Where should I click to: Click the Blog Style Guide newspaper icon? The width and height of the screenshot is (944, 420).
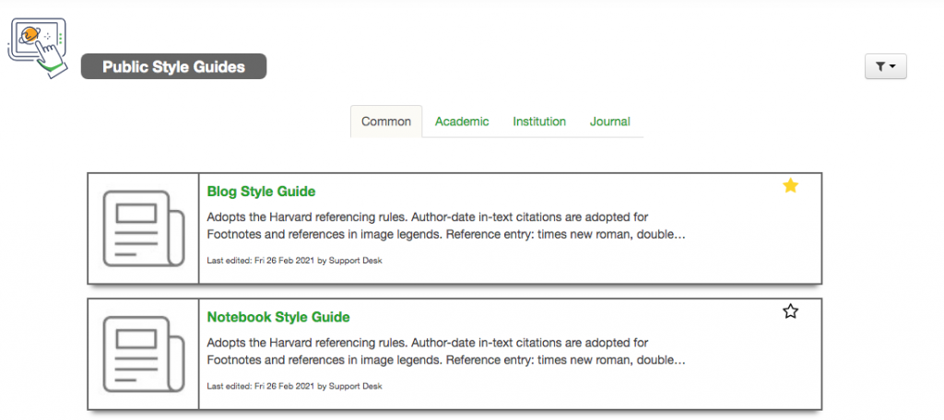click(x=143, y=228)
